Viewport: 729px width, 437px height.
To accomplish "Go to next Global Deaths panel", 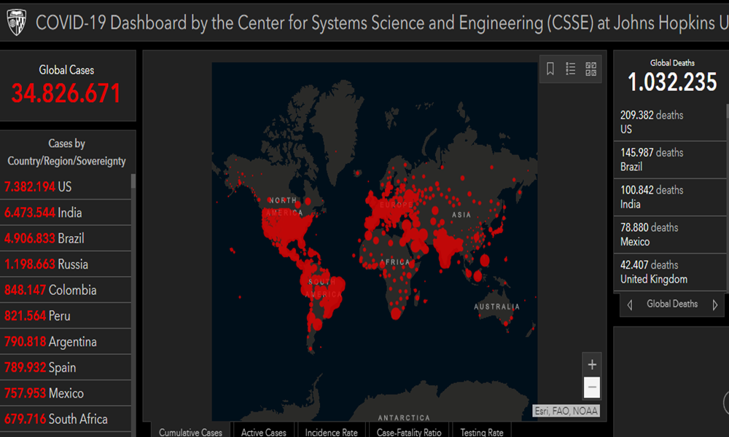I will coord(714,304).
